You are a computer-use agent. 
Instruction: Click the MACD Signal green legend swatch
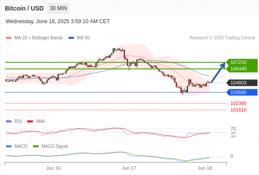click(x=36, y=147)
